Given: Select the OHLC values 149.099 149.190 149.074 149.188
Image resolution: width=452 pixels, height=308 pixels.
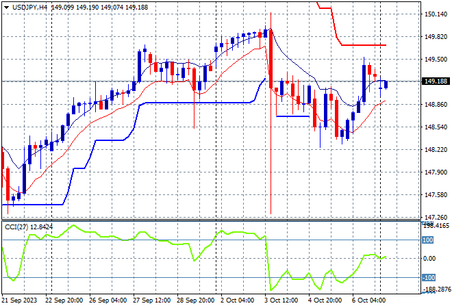Looking at the screenshot, I should point(99,8).
